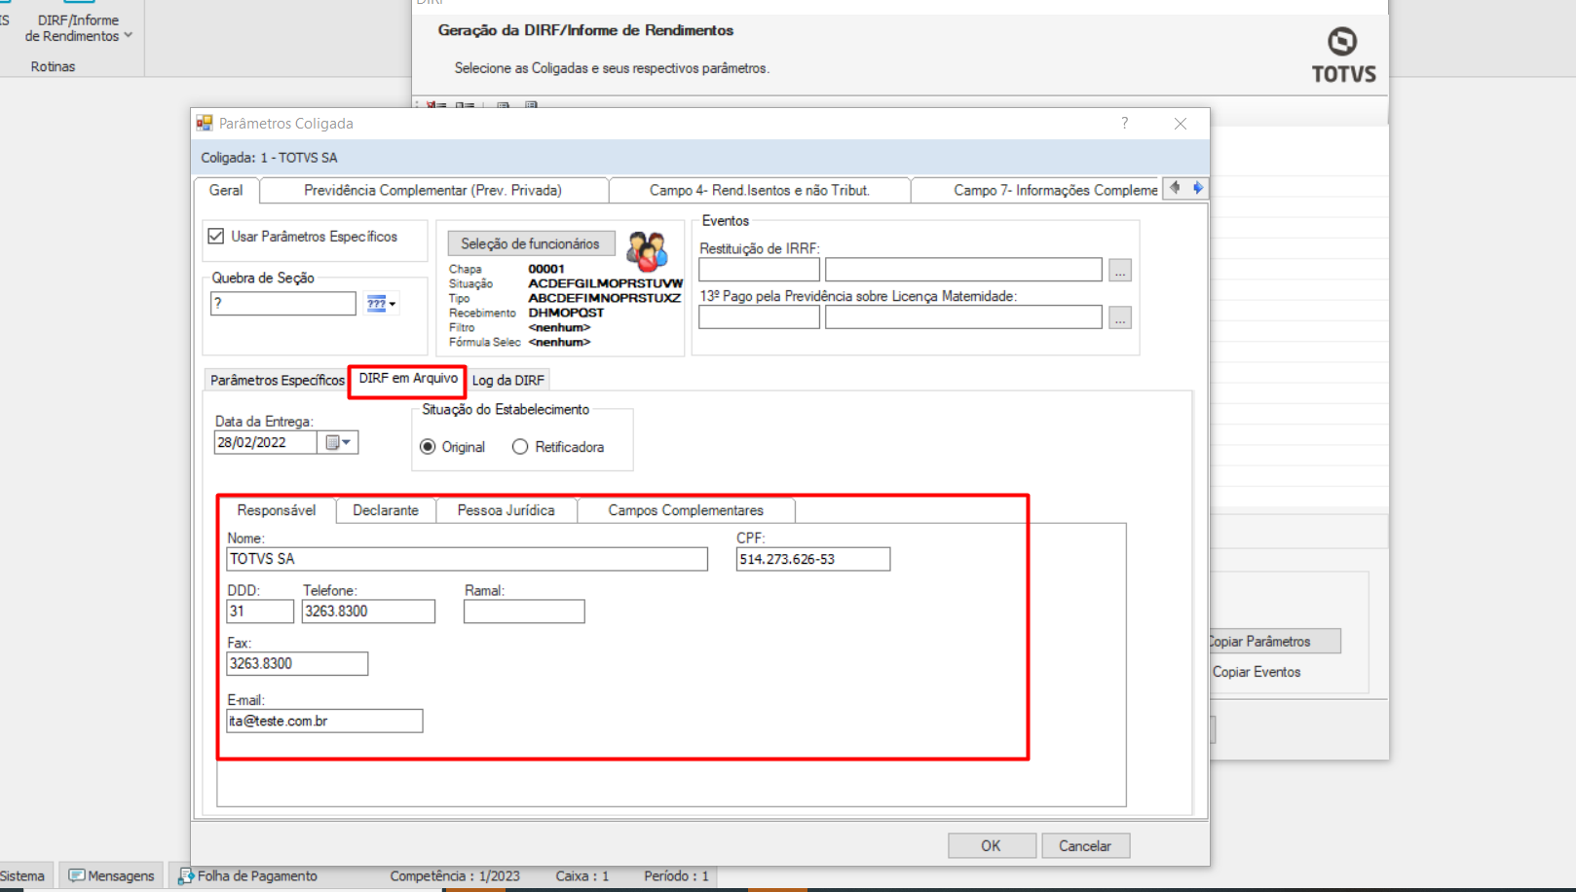Switch to the Declarante tab
1576x892 pixels.
[386, 510]
